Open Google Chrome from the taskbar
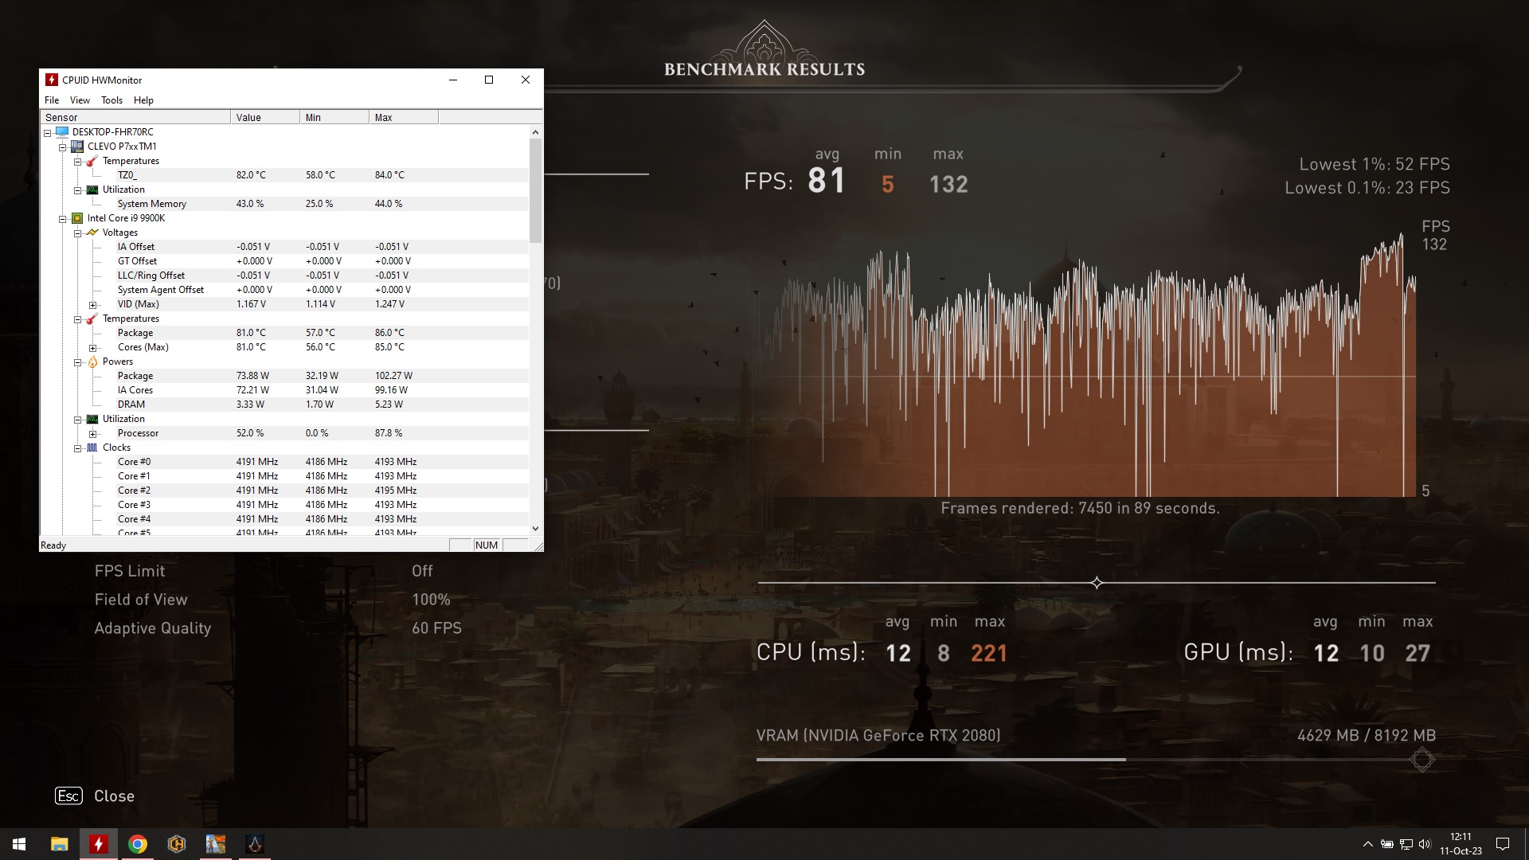The image size is (1529, 860). [138, 844]
